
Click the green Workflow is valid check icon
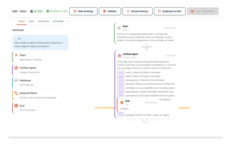point(48,11)
